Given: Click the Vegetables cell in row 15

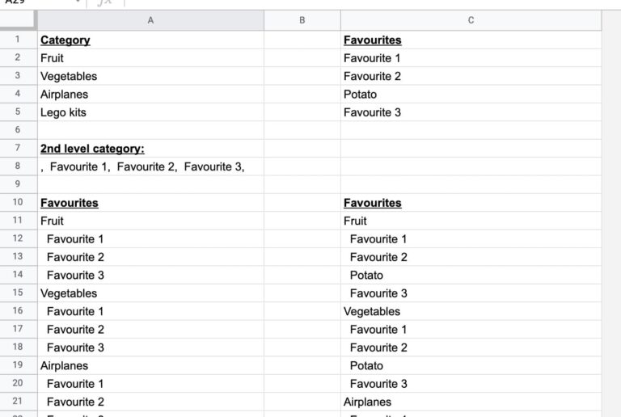Looking at the screenshot, I should 69,293.
